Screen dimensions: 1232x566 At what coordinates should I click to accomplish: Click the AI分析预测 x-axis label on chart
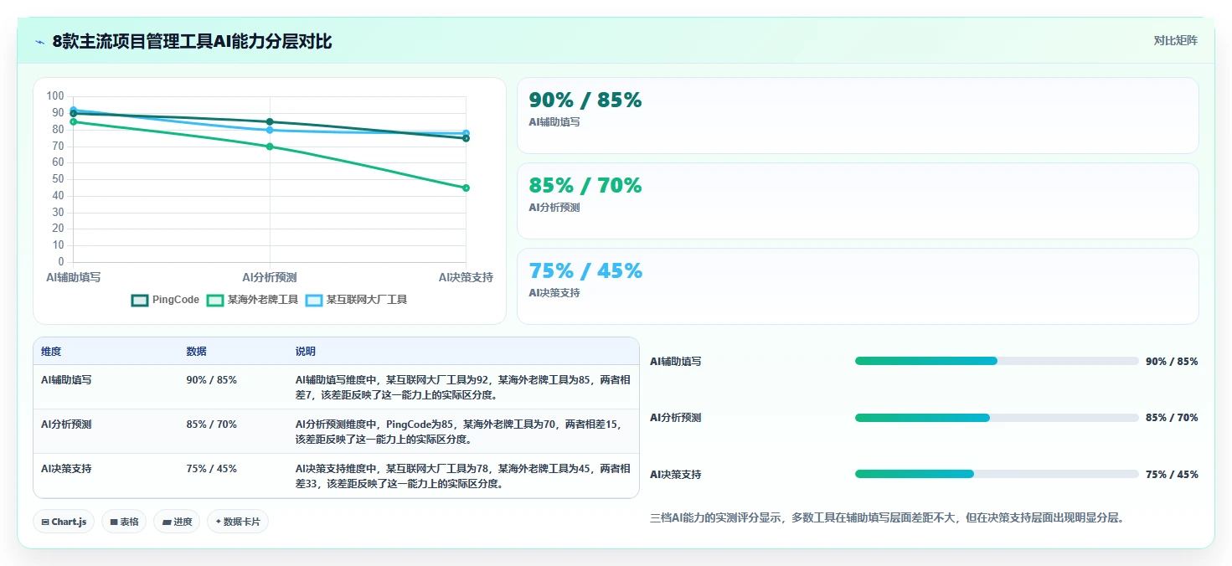[270, 277]
